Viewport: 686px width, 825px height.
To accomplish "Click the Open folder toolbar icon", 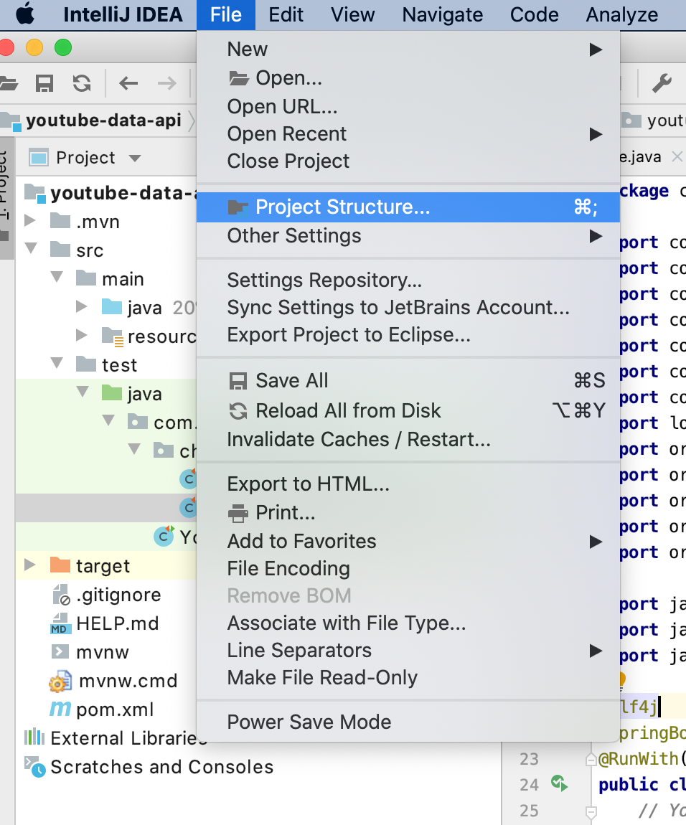I will [7, 83].
